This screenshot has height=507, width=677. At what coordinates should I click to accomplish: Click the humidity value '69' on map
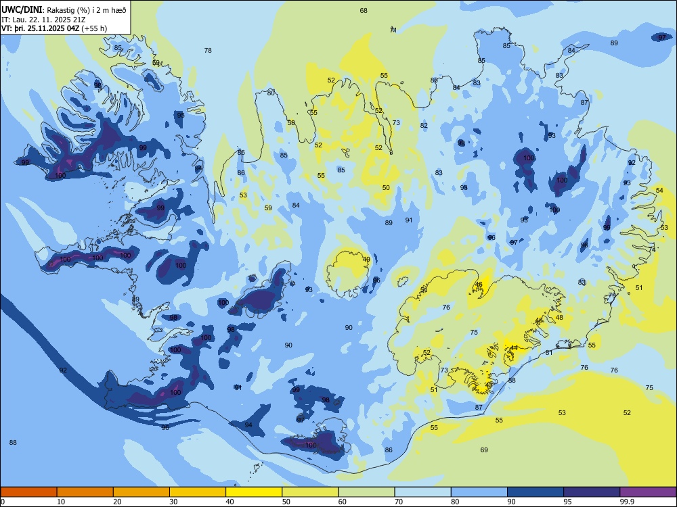tap(484, 450)
